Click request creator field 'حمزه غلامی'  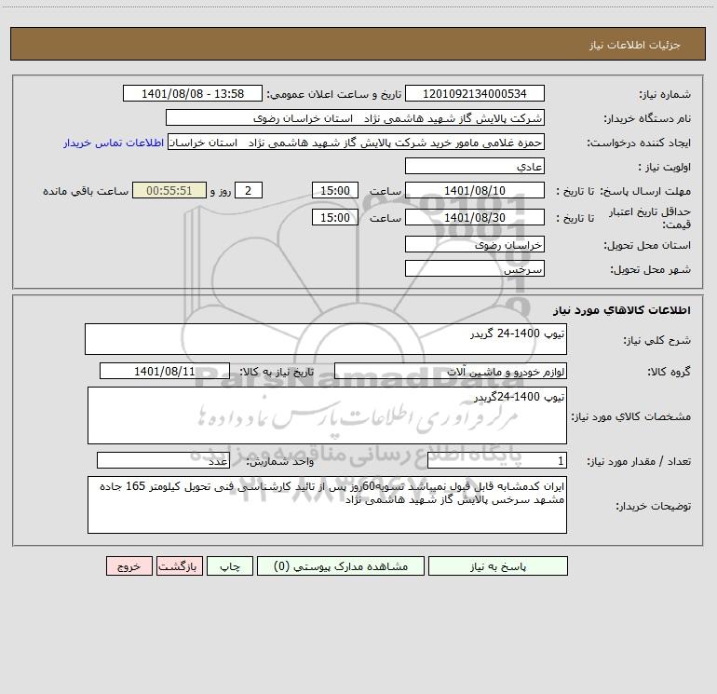[356, 142]
